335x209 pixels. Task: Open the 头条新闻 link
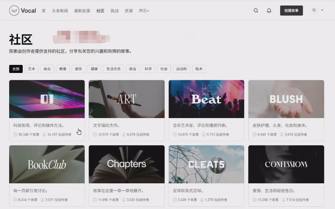60,11
